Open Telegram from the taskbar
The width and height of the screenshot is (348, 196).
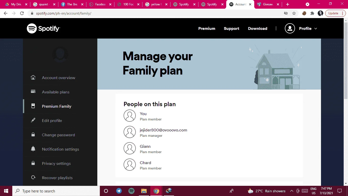pos(119,191)
